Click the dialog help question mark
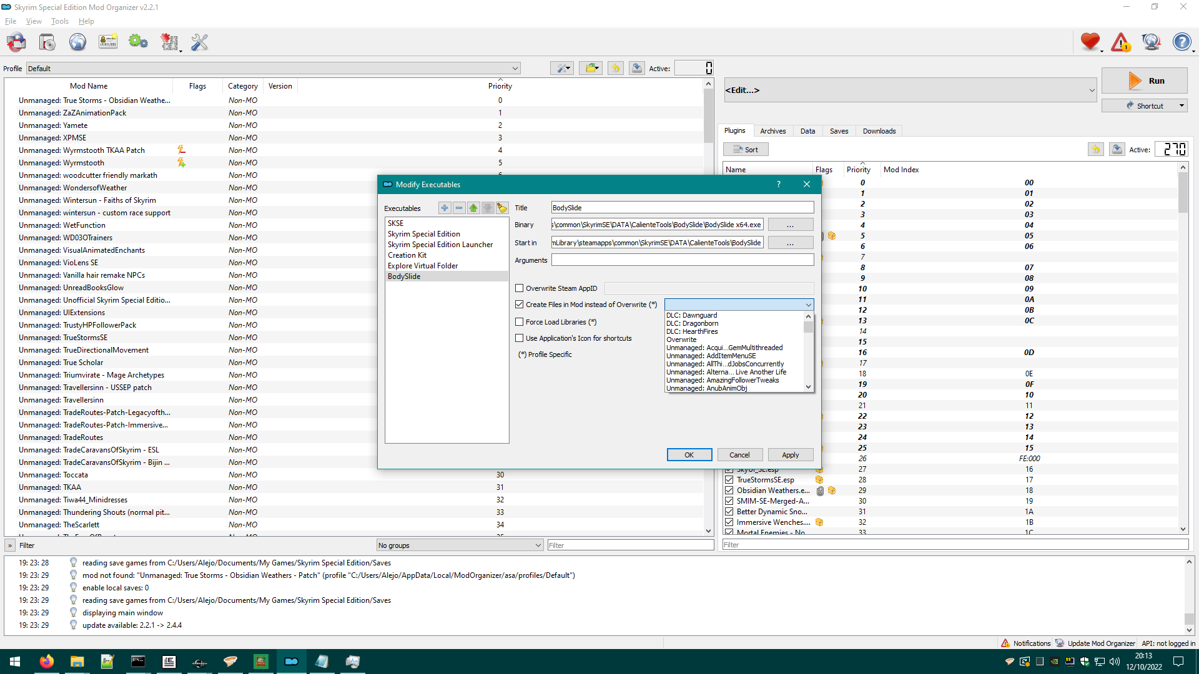Viewport: 1199px width, 674px height. [778, 184]
